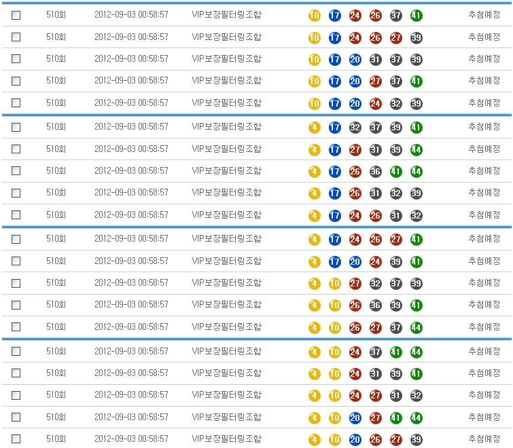
Task: Mark the checkbox for the 4-17-24-26-27-41 row
Action: 16,239
